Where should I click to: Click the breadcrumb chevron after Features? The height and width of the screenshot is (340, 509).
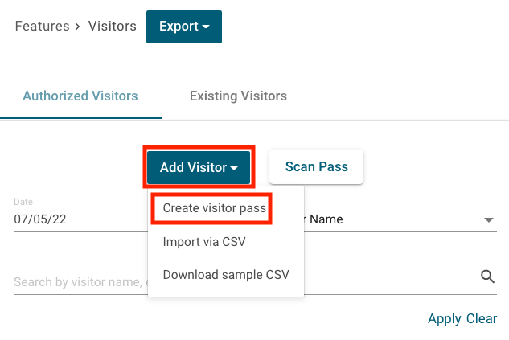click(77, 27)
